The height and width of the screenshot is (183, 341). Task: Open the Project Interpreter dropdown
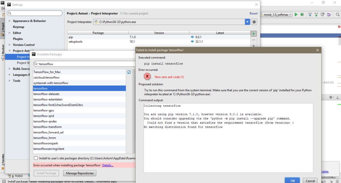click(x=248, y=22)
